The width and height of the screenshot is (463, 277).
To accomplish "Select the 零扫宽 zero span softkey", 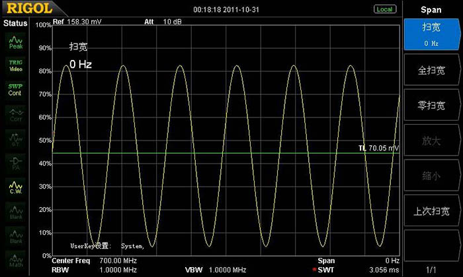I will coord(433,105).
